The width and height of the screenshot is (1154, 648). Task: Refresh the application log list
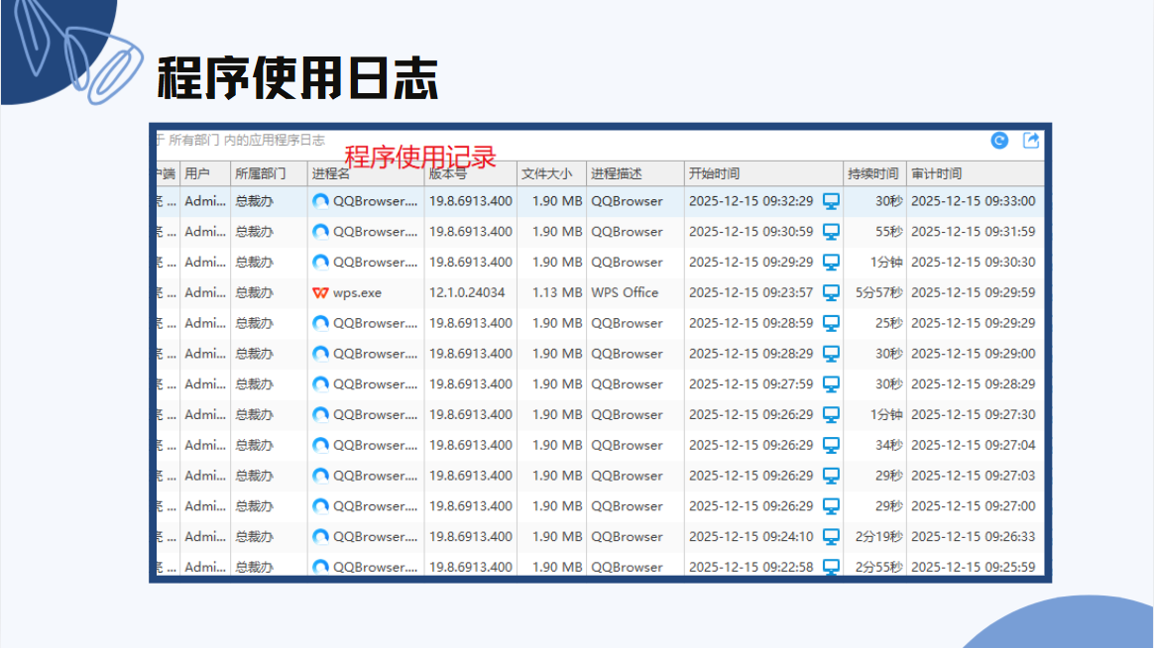tap(998, 141)
